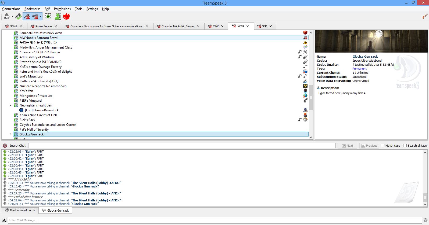Open the Connect button dropdown arrow
Image resolution: width=429 pixels, height=225 pixels.
click(x=12, y=17)
